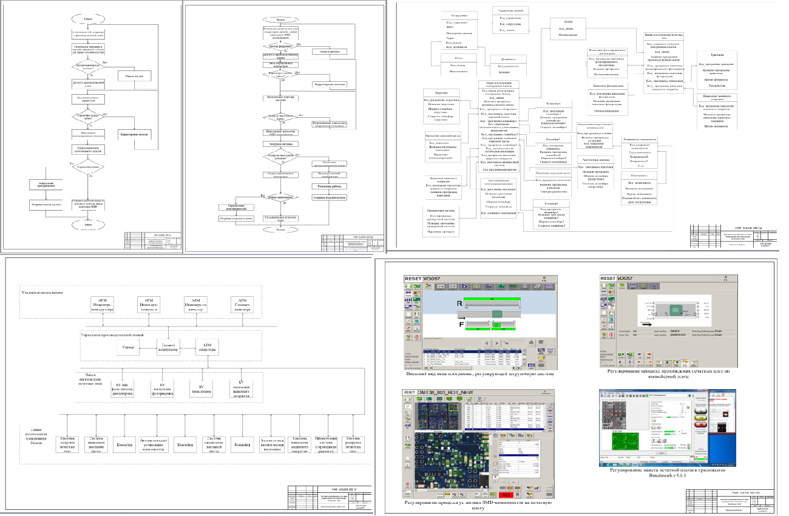Select the "БУ нанесения фоторезиста" block
Viewport: 789px width, 516px height.
tap(161, 389)
